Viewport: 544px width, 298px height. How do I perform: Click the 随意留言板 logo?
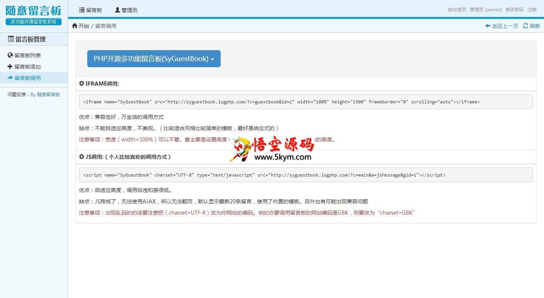[34, 11]
